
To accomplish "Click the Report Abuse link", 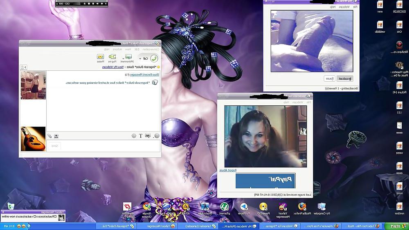I will [228, 170].
